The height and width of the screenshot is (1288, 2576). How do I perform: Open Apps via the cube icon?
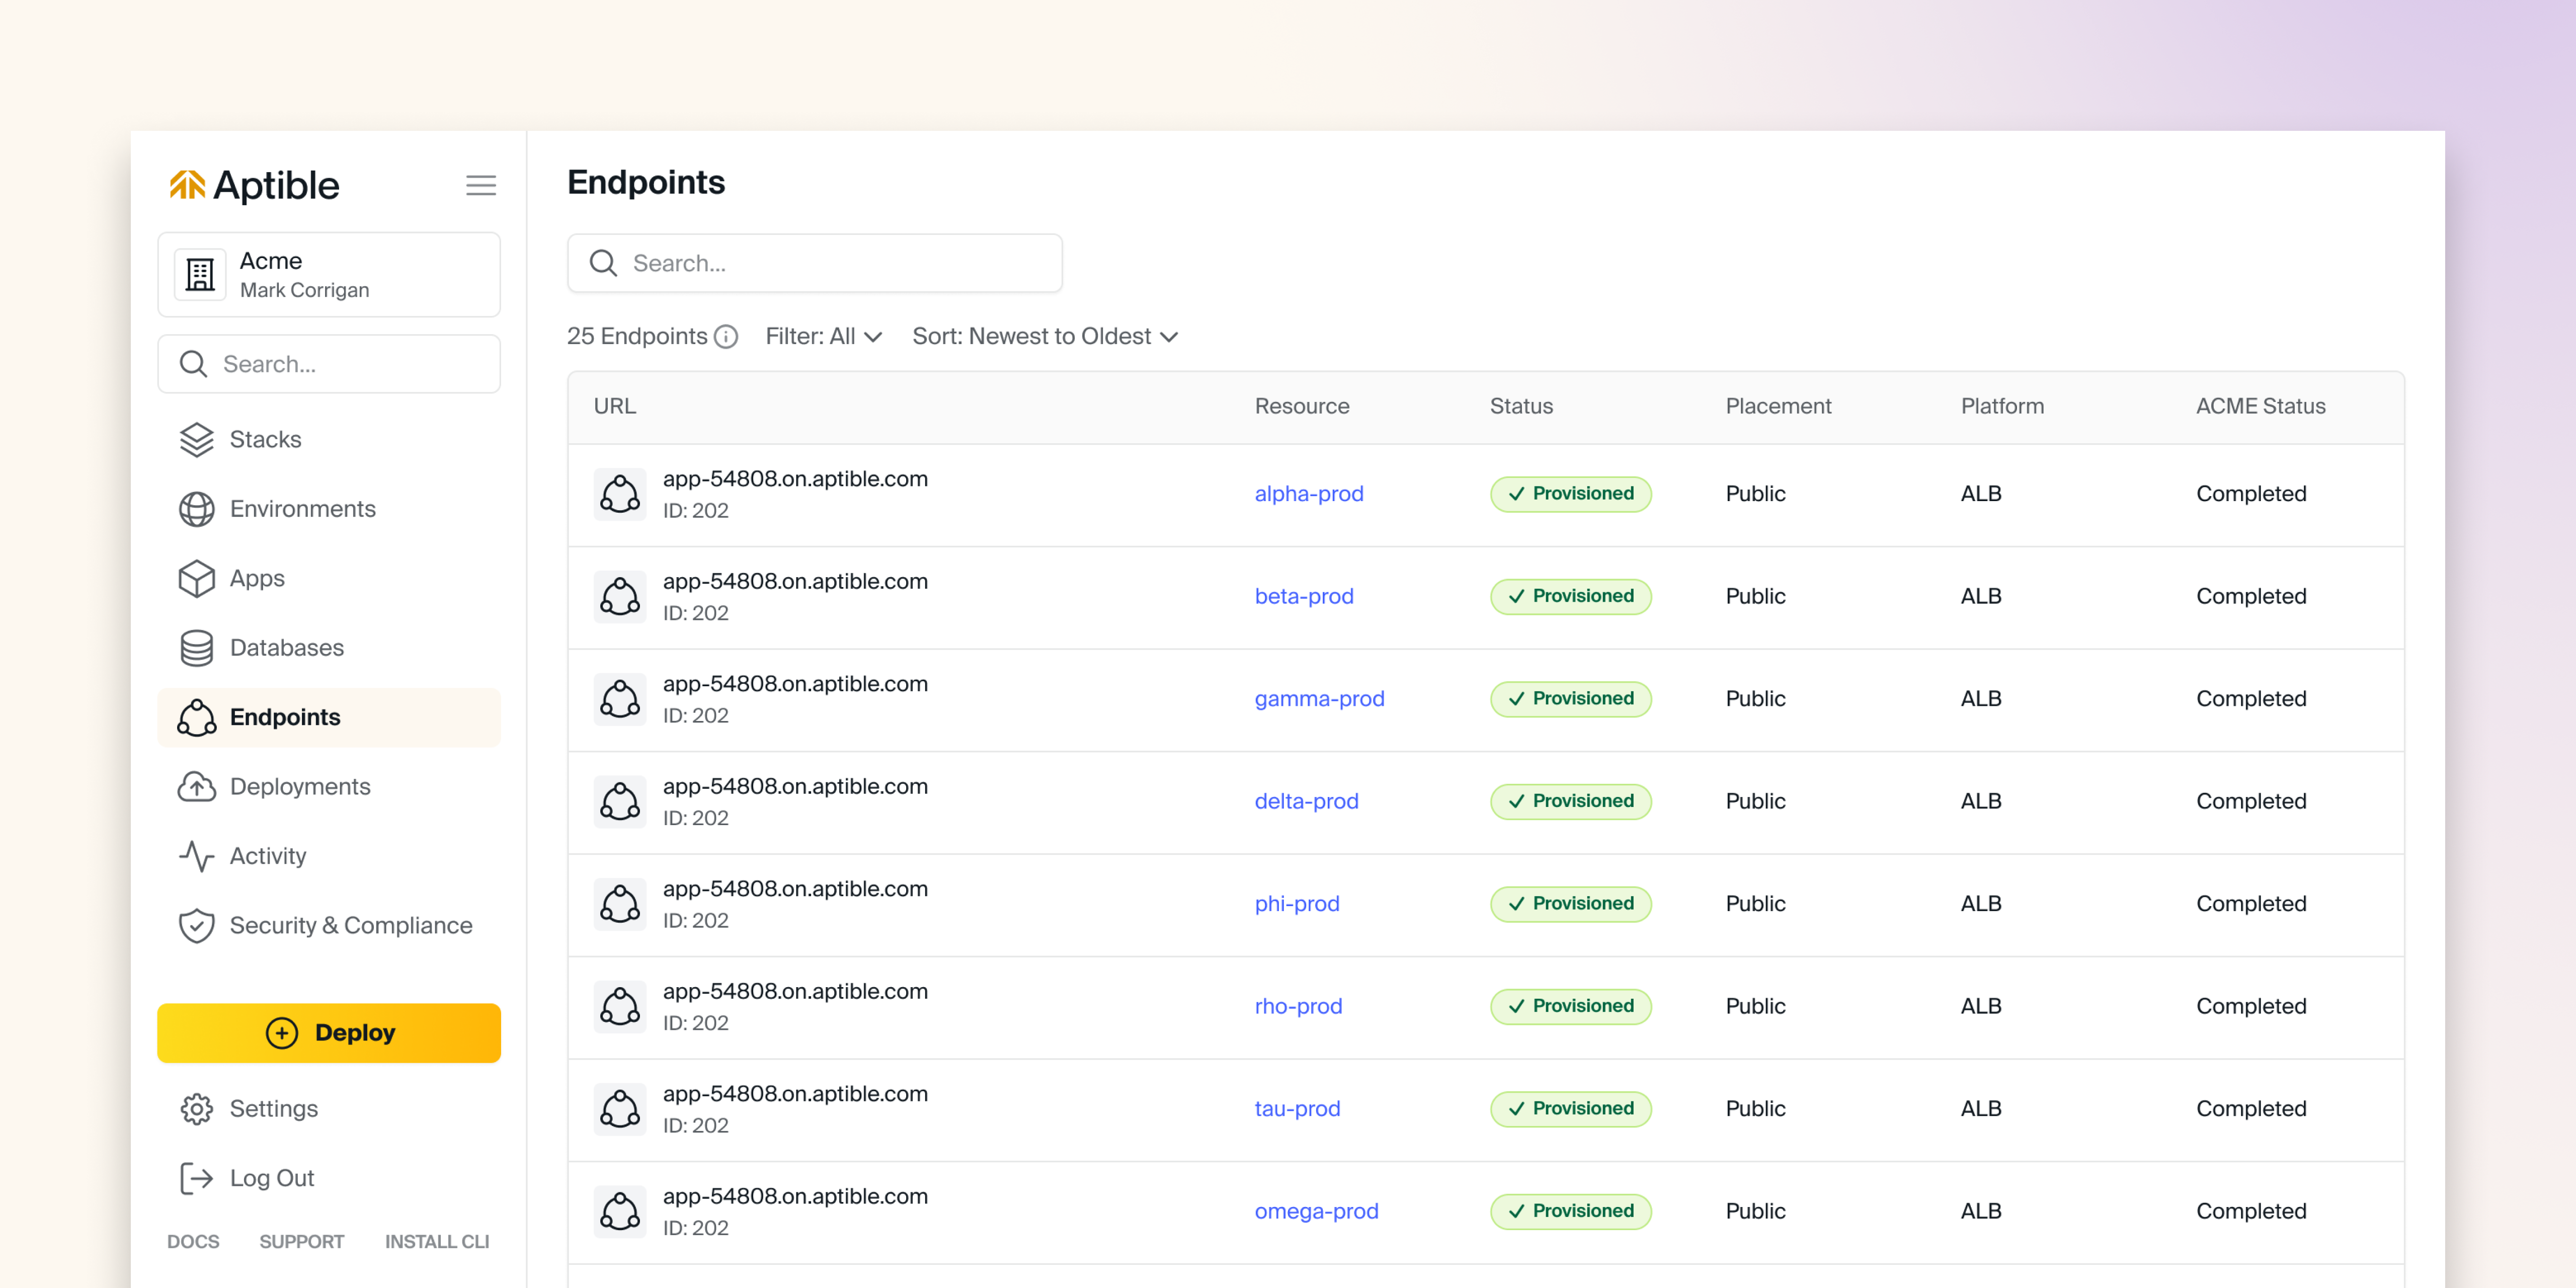(x=196, y=578)
